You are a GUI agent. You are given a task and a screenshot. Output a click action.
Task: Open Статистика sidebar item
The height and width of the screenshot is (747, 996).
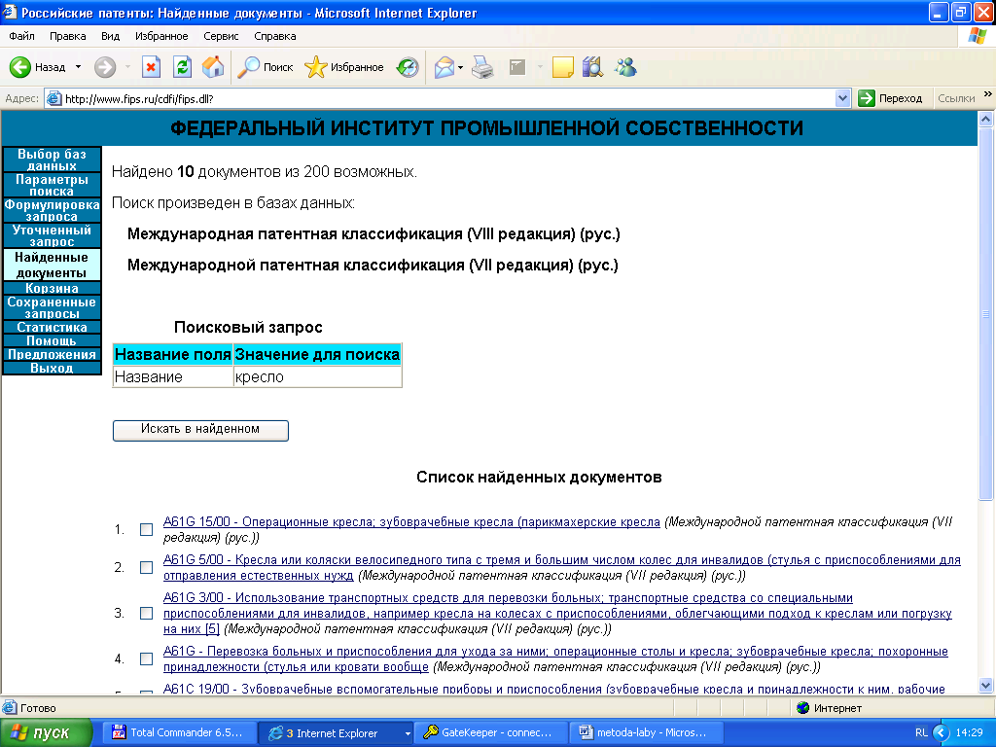(52, 327)
